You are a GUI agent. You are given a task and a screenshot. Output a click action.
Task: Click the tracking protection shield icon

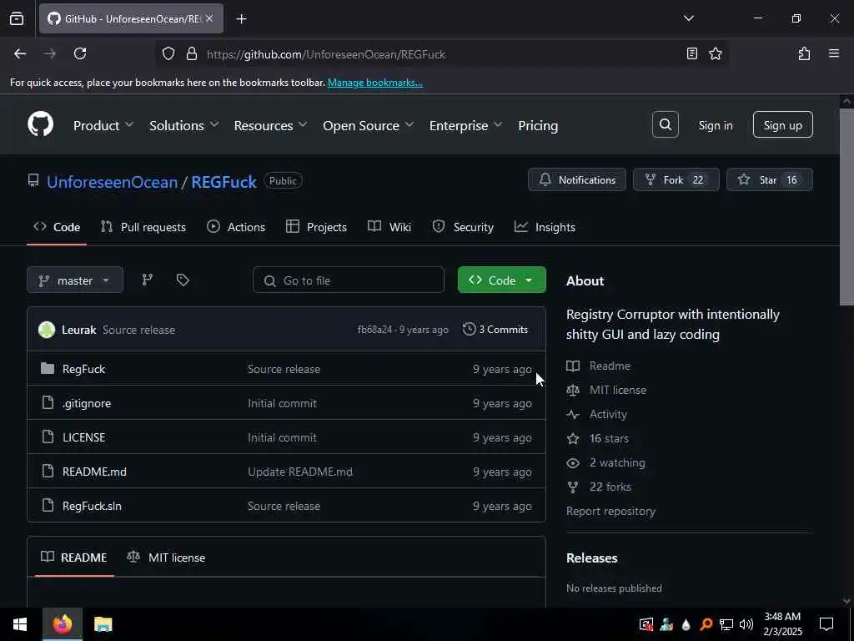tap(168, 53)
